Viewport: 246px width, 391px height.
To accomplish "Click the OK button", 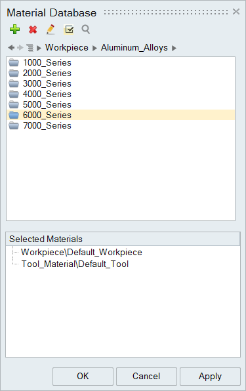I will coord(83,376).
